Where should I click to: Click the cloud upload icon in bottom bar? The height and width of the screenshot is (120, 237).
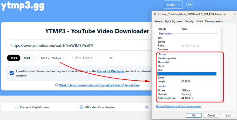(x=147, y=107)
